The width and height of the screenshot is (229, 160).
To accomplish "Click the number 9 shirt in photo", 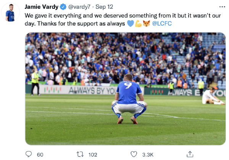I will tap(128, 93).
